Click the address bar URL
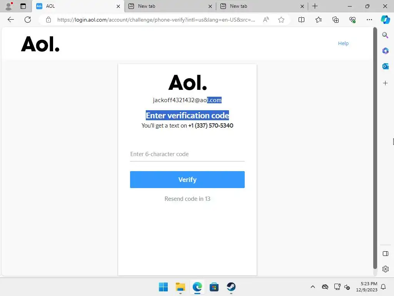The height and width of the screenshot is (296, 394). point(156,20)
